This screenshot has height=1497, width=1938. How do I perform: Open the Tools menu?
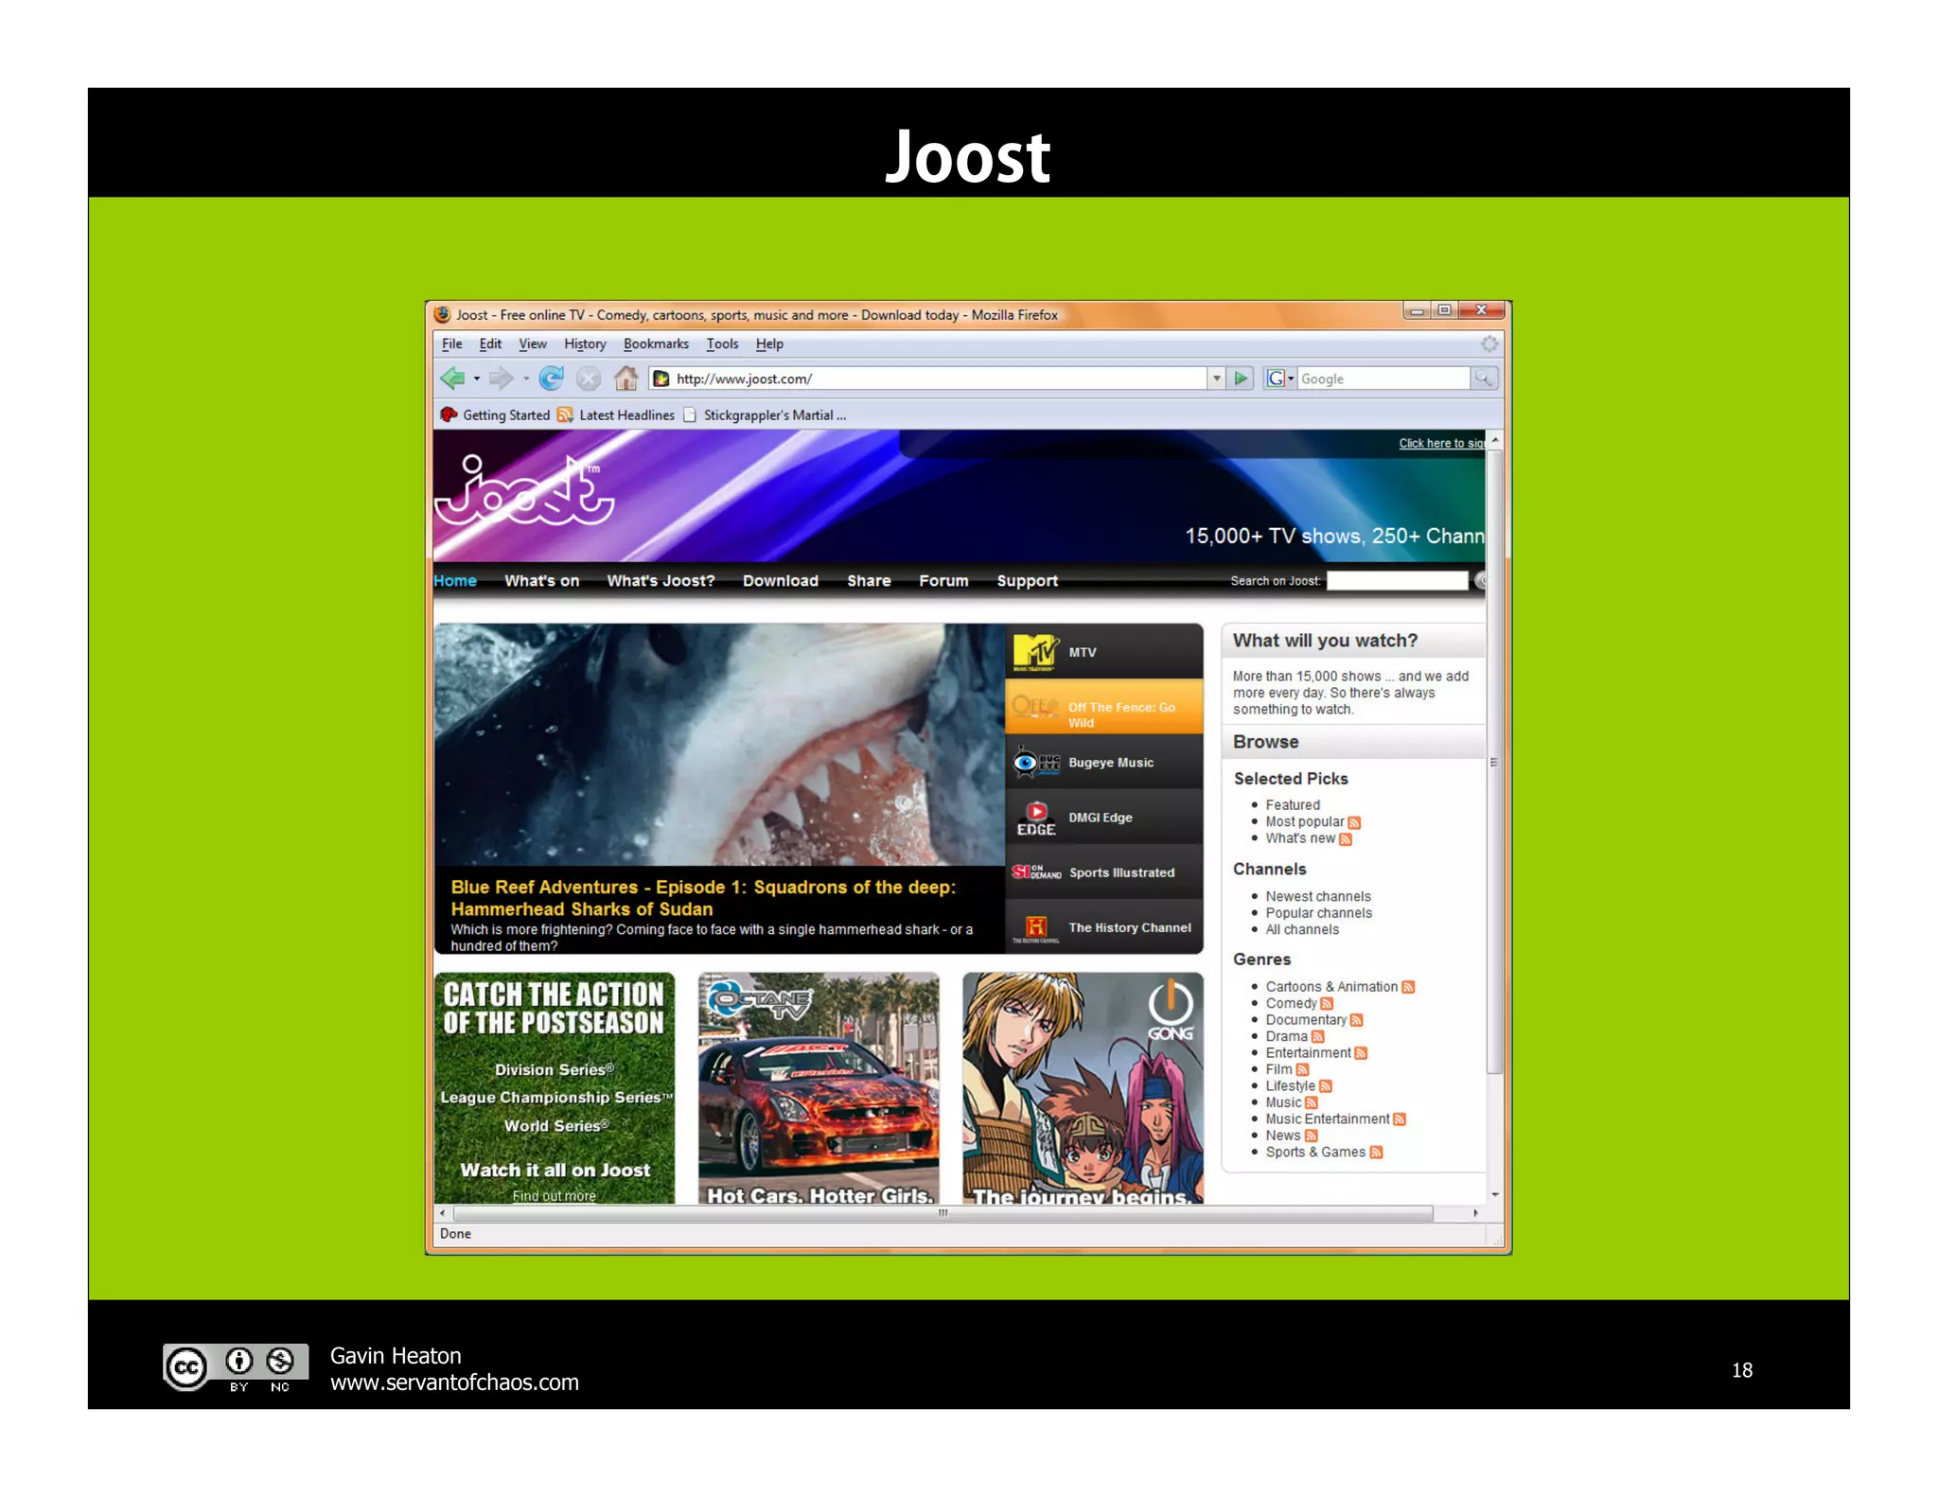[x=722, y=343]
